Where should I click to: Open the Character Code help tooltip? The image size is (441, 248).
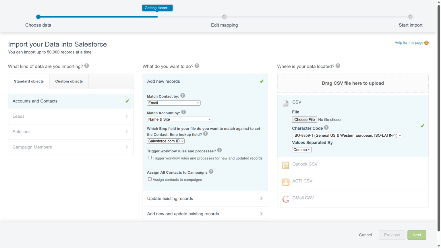click(327, 127)
